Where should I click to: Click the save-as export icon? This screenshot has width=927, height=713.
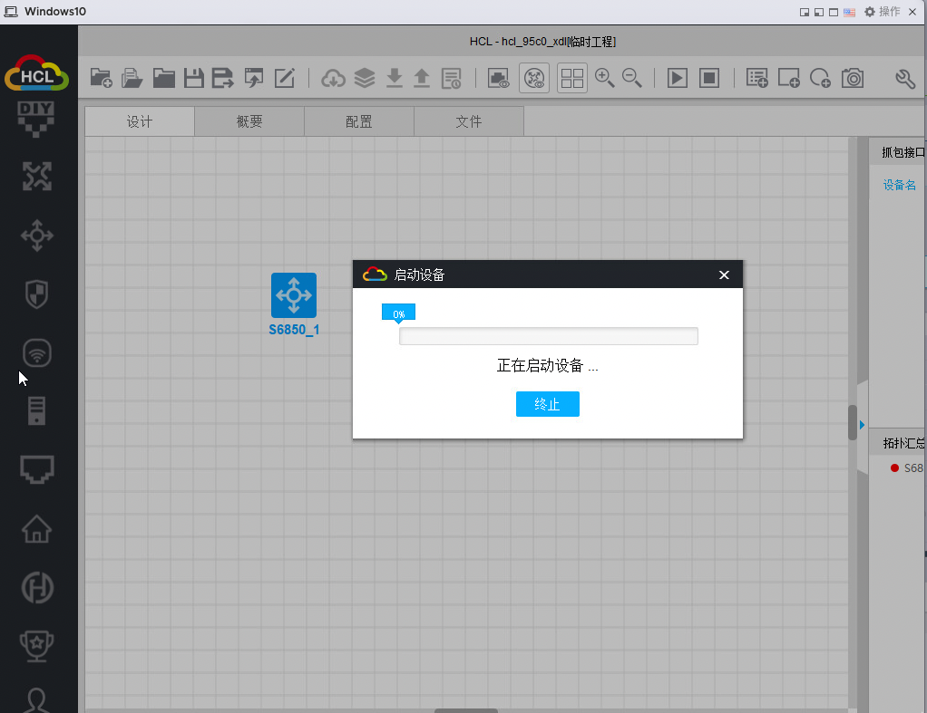pos(223,78)
